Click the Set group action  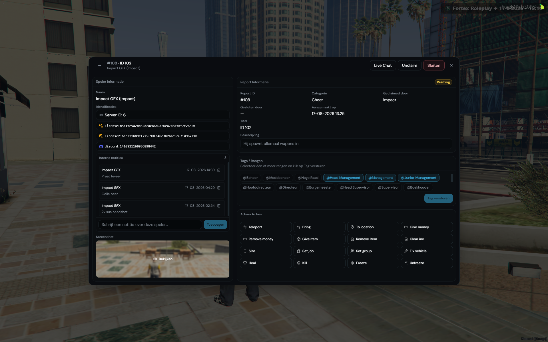[373, 251]
